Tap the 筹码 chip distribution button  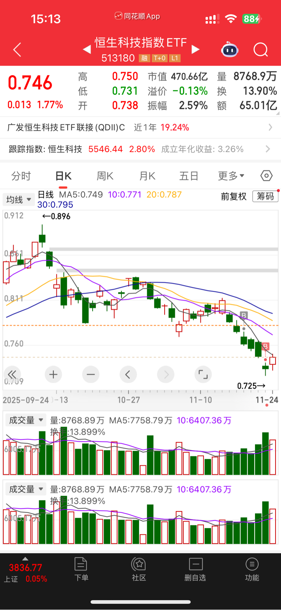[265, 196]
